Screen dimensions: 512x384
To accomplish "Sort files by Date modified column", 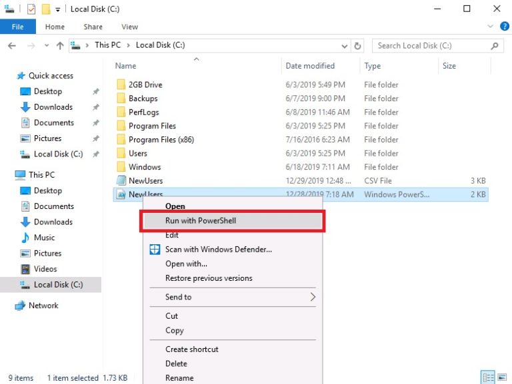I will pos(310,66).
